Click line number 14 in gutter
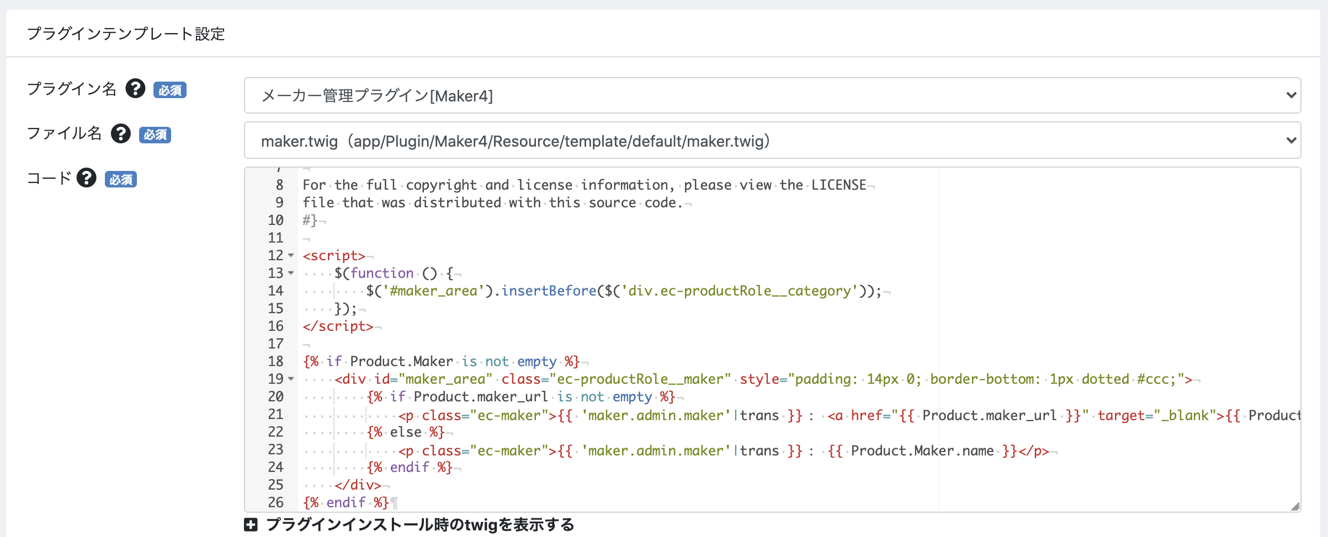The width and height of the screenshot is (1328, 537). (x=275, y=291)
